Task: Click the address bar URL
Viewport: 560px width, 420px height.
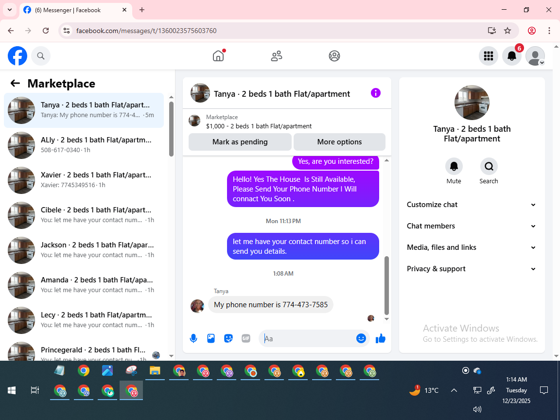Action: pos(146,31)
